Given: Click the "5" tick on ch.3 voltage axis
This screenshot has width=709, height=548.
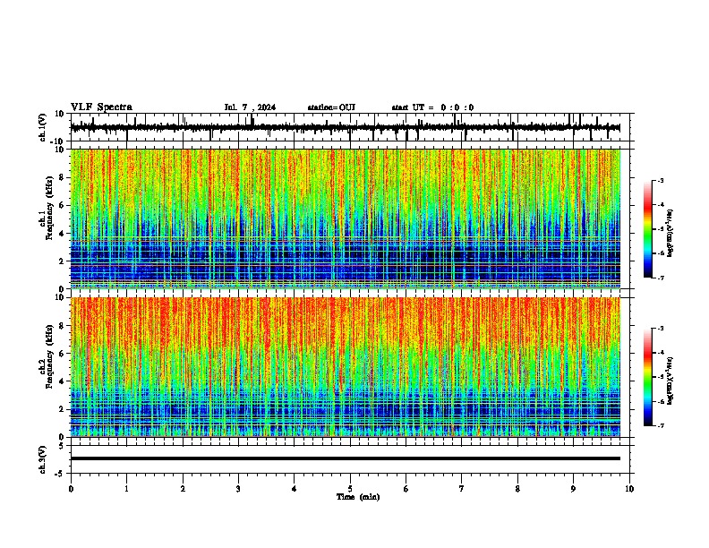Looking at the screenshot, I should click(x=62, y=446).
